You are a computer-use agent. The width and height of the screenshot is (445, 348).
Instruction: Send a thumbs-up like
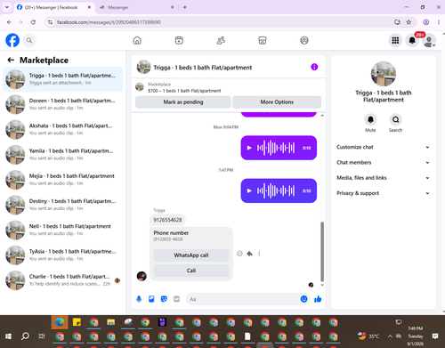point(318,299)
